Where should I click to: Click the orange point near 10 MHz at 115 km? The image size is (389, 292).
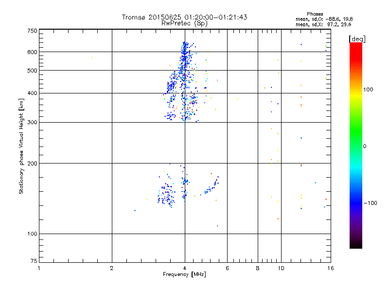tap(278, 219)
